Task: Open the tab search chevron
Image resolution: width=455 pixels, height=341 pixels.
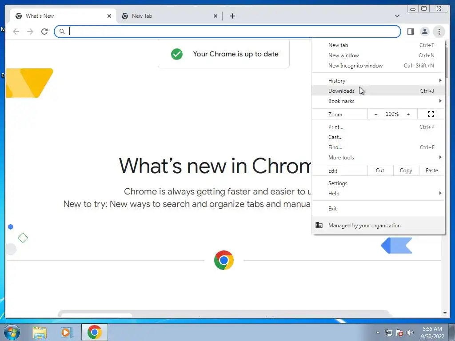Action: [397, 16]
